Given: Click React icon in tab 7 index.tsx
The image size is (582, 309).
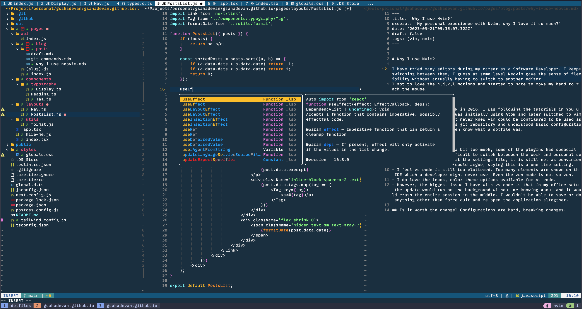Looking at the screenshot, I should pos(252,4).
